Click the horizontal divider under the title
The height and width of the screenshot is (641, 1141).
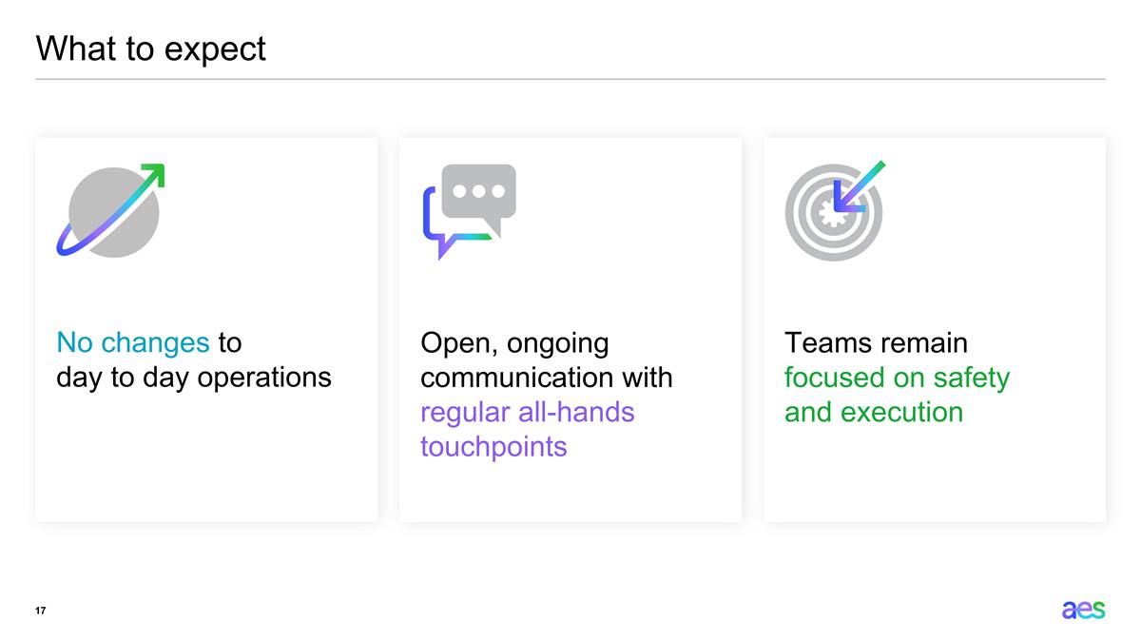(x=570, y=79)
